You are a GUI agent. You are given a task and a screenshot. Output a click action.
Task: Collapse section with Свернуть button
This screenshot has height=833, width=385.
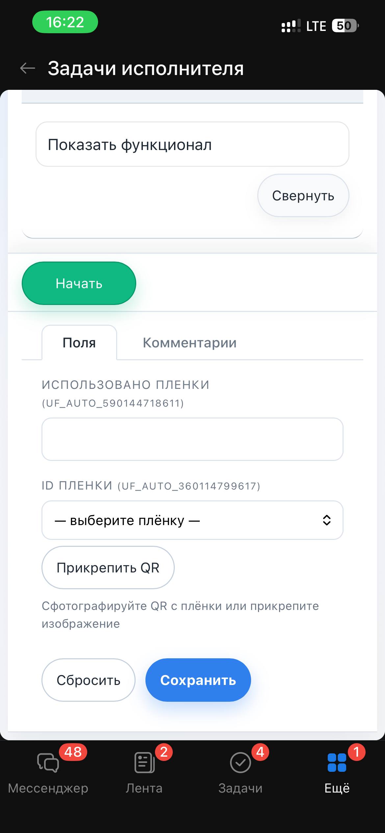click(303, 195)
